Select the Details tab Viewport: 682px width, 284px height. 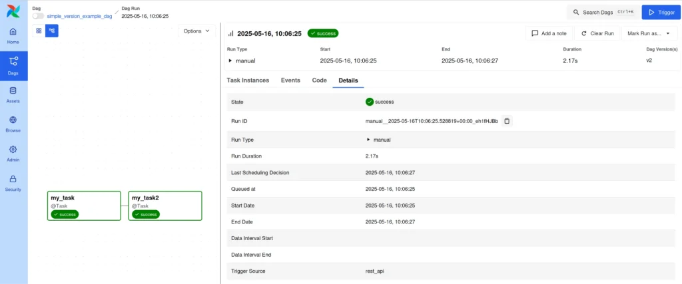pos(348,80)
